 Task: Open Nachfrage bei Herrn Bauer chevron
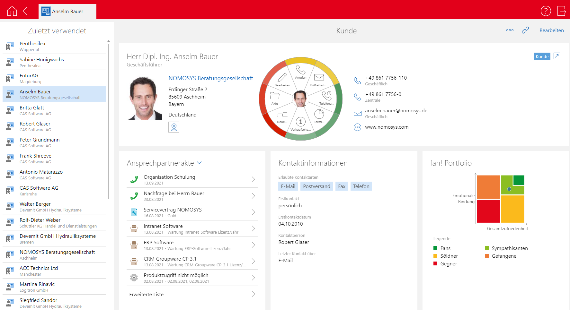click(253, 196)
